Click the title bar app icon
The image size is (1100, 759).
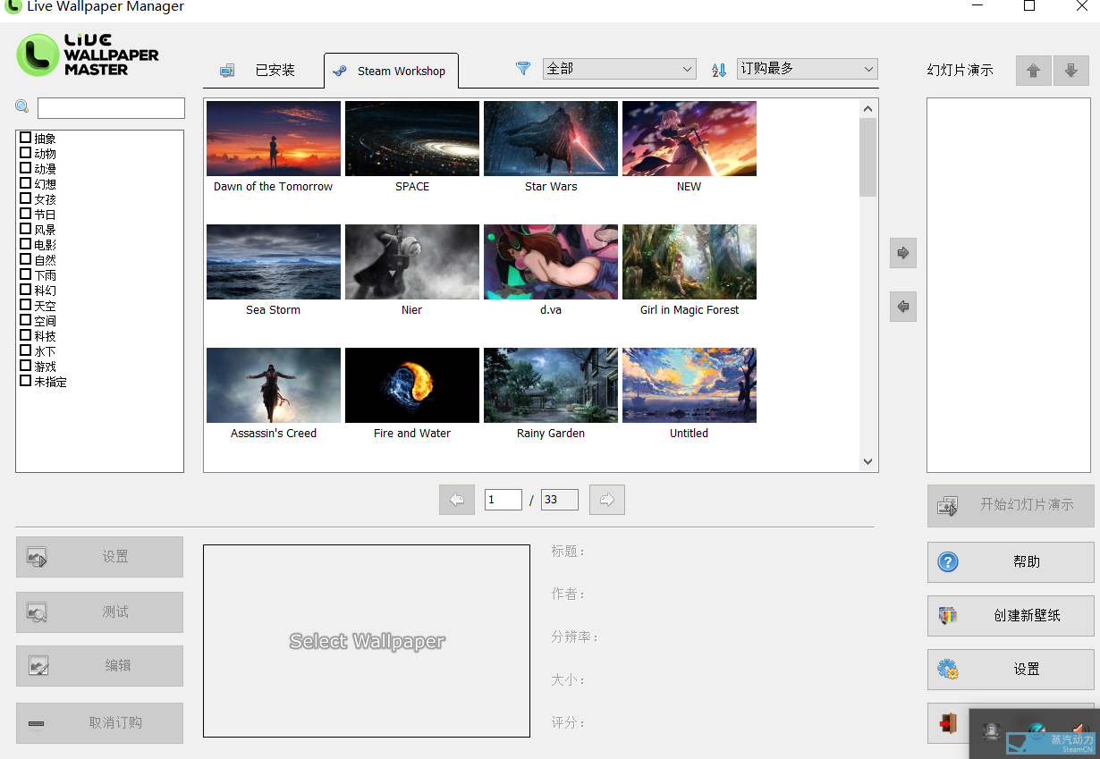(13, 6)
